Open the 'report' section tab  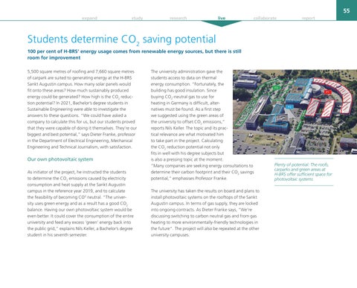point(309,18)
